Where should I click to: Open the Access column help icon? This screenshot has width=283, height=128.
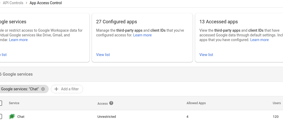111,103
